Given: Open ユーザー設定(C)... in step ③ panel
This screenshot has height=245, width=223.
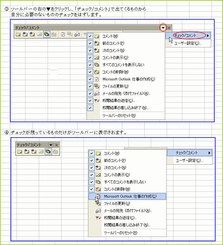Looking at the screenshot, I should tap(188, 43).
